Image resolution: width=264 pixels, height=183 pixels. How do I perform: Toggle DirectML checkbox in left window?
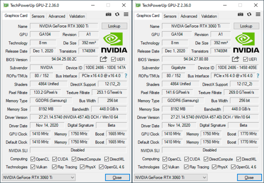click(107, 159)
